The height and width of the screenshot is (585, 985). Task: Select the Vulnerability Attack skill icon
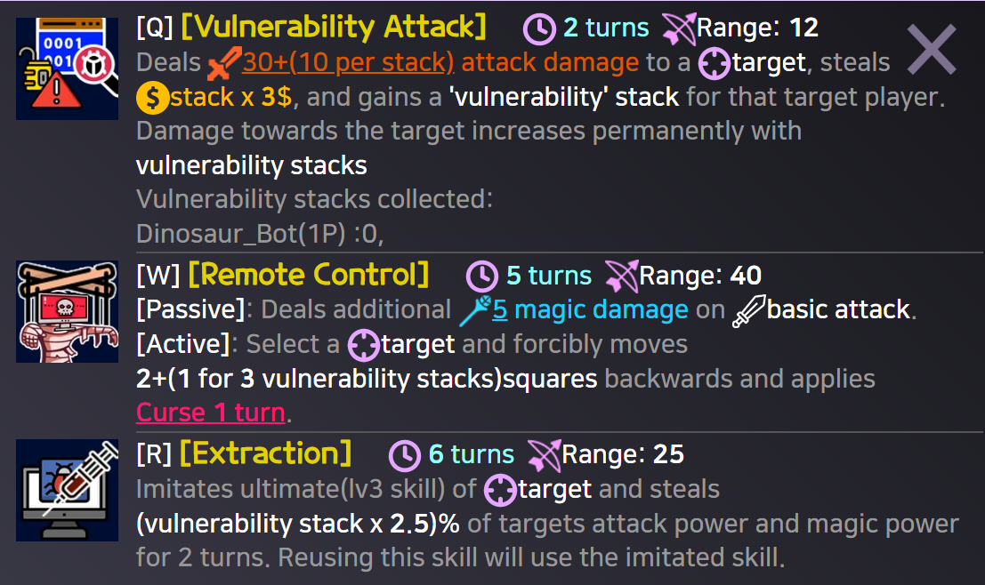point(66,67)
